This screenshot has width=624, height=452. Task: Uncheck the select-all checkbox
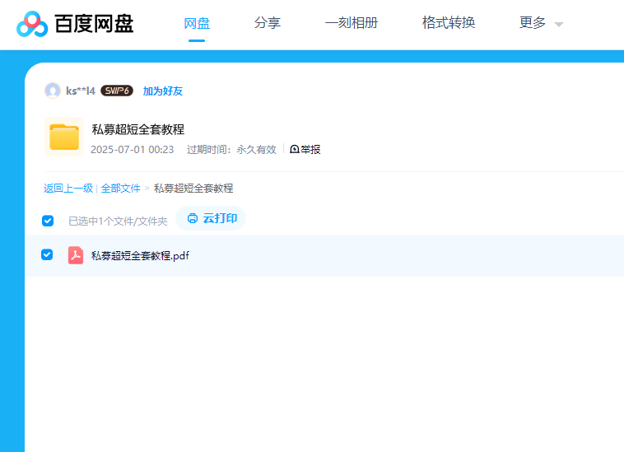coord(48,221)
